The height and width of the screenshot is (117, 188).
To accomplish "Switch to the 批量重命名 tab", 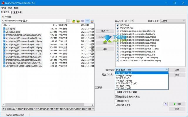I will coord(16,12).
